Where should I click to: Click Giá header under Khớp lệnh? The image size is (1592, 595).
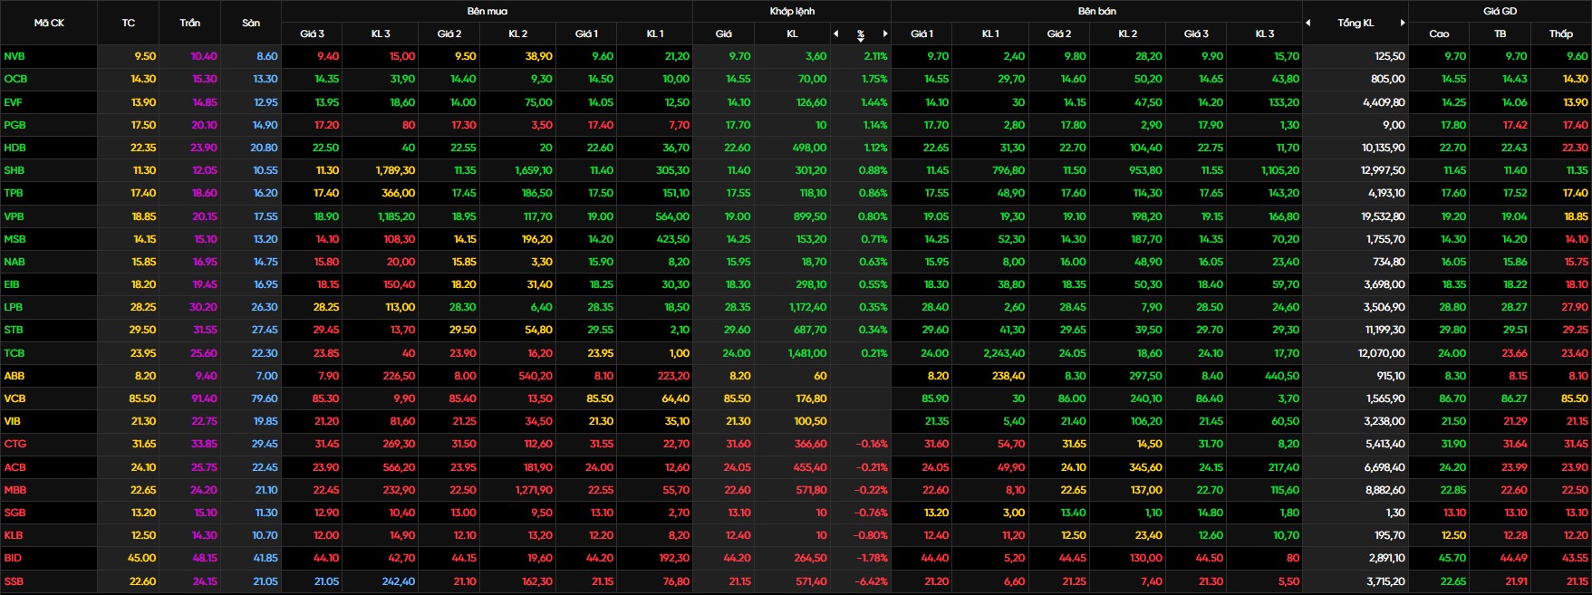click(x=724, y=34)
